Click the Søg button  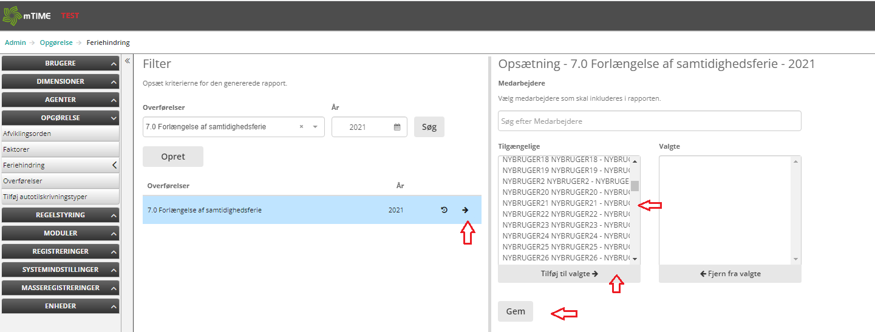[x=429, y=127]
